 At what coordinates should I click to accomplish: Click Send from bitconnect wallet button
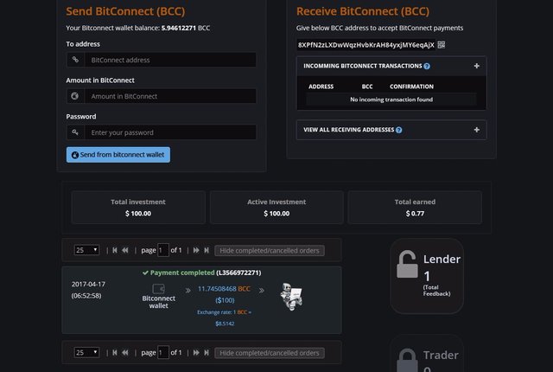coord(118,155)
